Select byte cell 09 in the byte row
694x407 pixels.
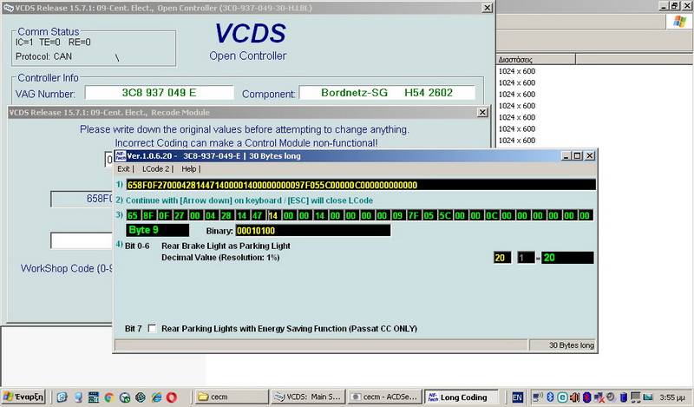pyautogui.click(x=397, y=216)
